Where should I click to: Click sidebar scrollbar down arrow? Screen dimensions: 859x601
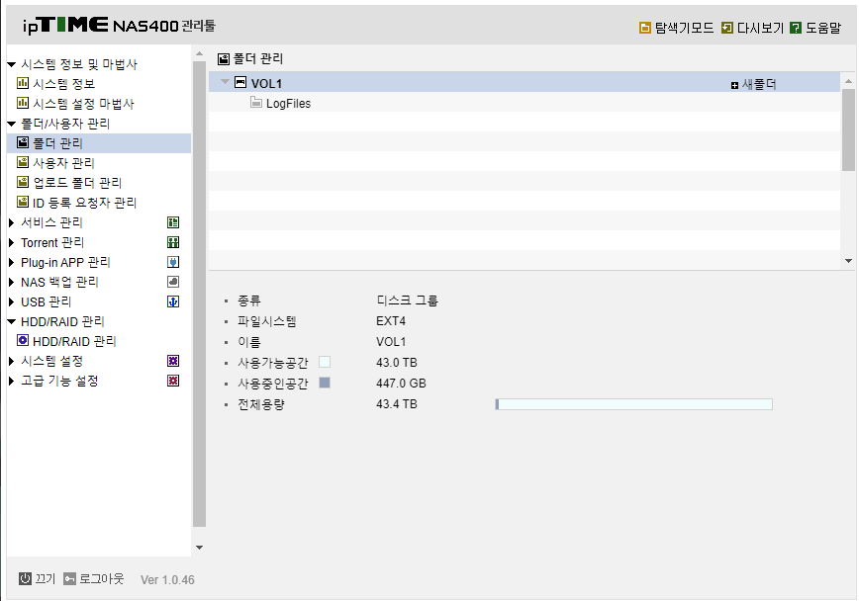tap(200, 548)
